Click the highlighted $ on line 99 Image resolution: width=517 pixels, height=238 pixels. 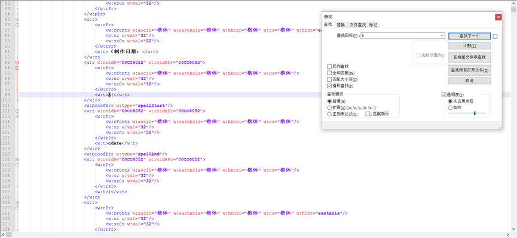[109, 95]
